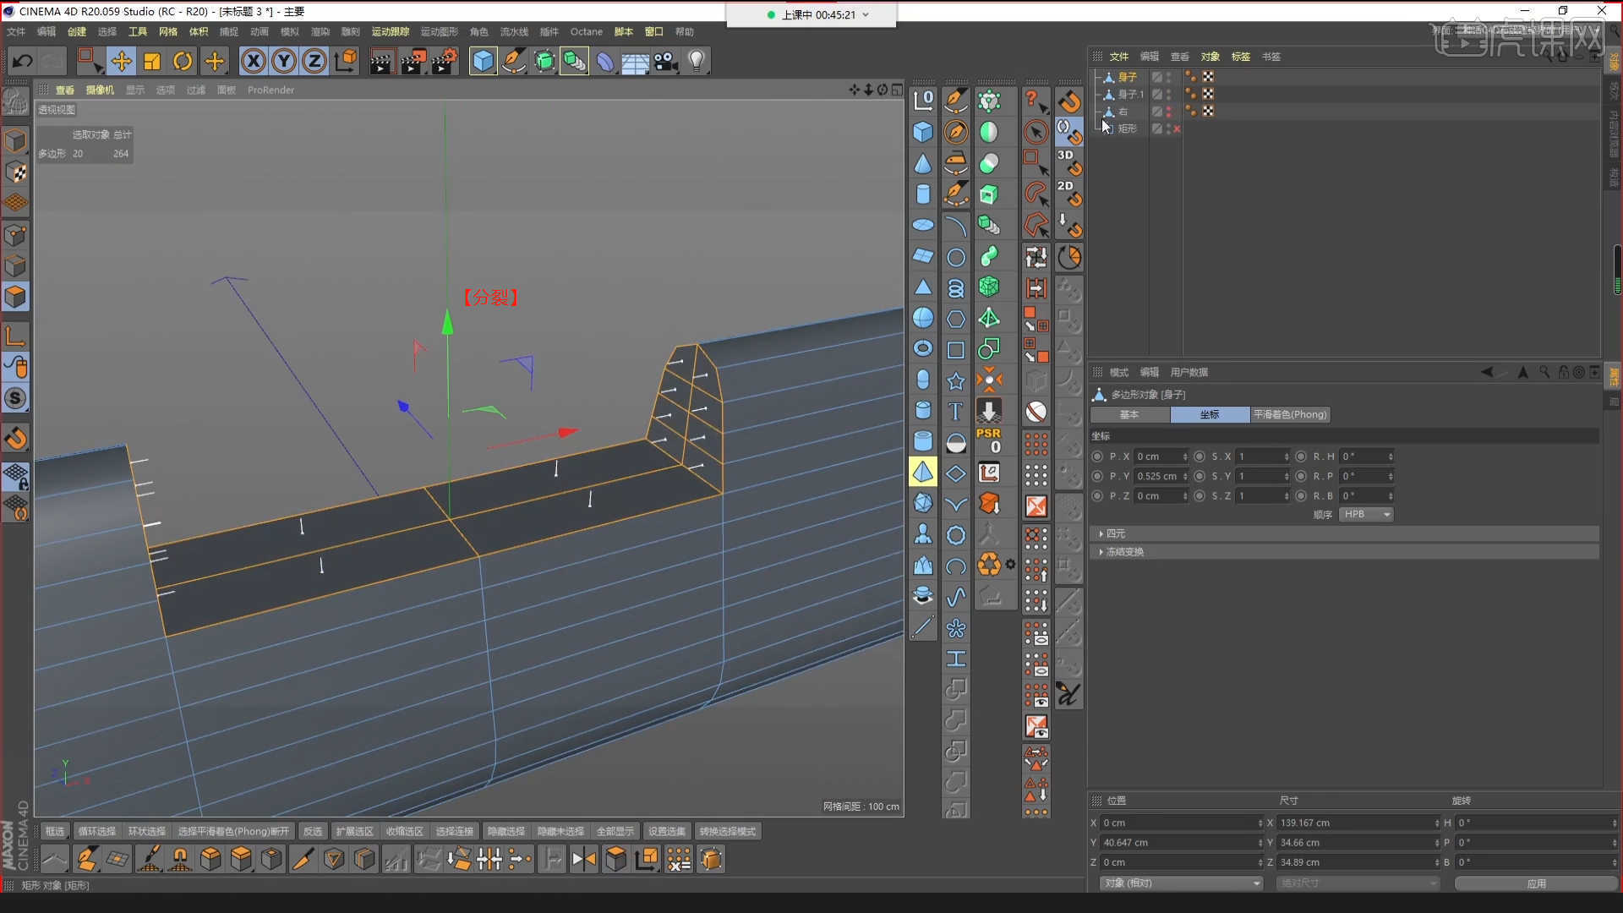Click the Light bulb icon
This screenshot has width=1623, height=913.
pos(697,61)
